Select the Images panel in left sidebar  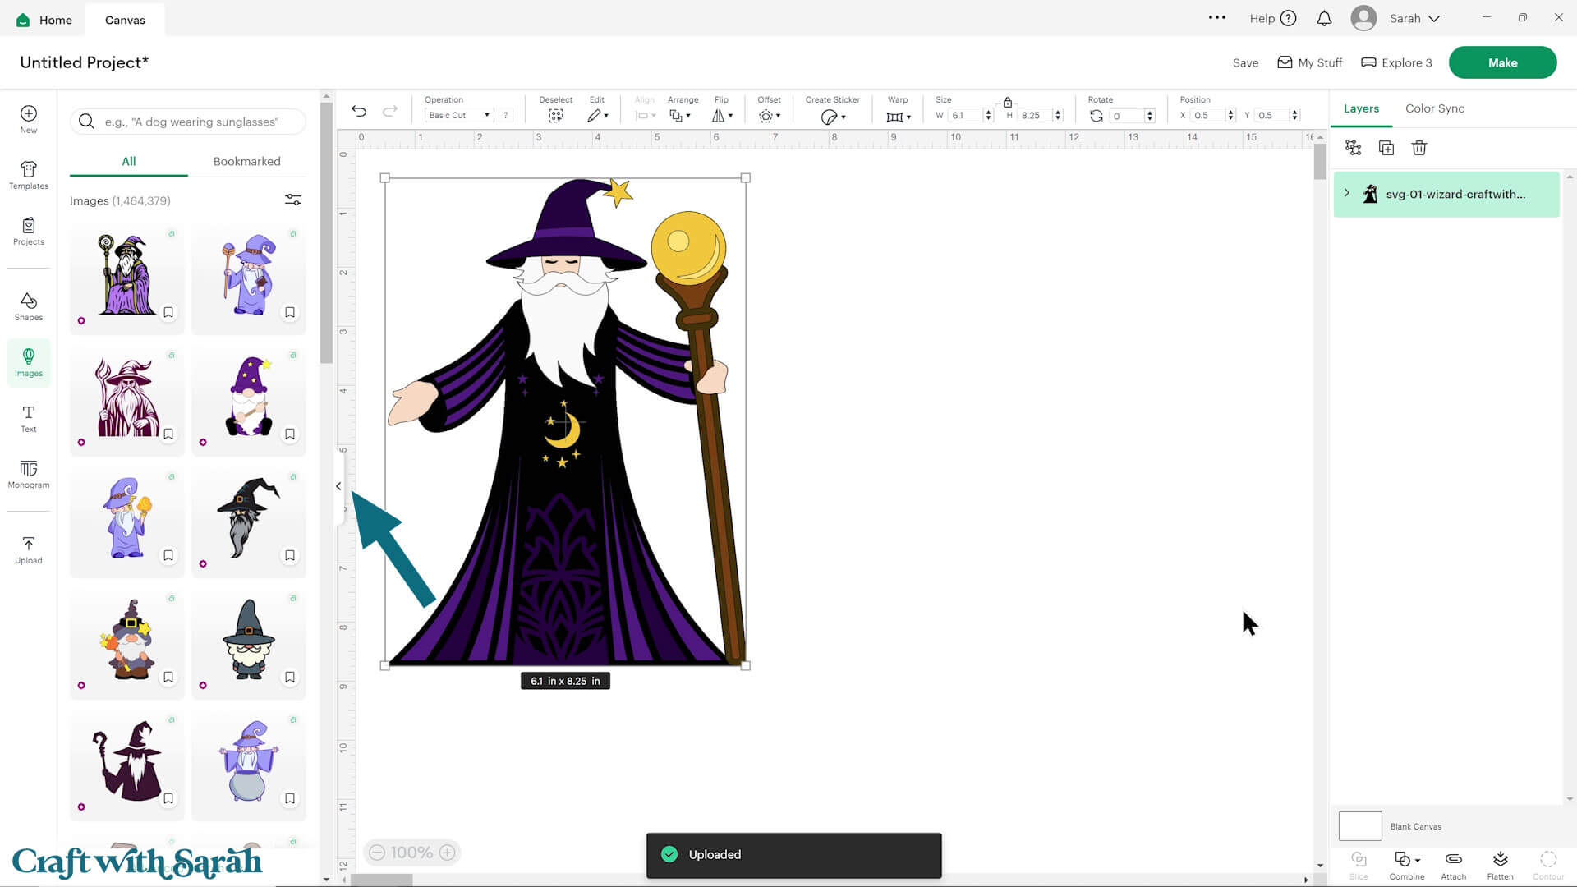coord(28,362)
